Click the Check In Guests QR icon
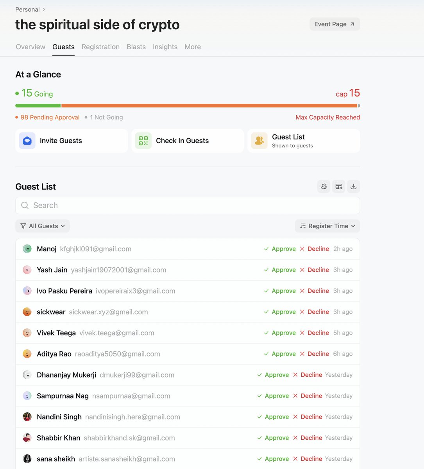424x469 pixels. click(x=143, y=141)
